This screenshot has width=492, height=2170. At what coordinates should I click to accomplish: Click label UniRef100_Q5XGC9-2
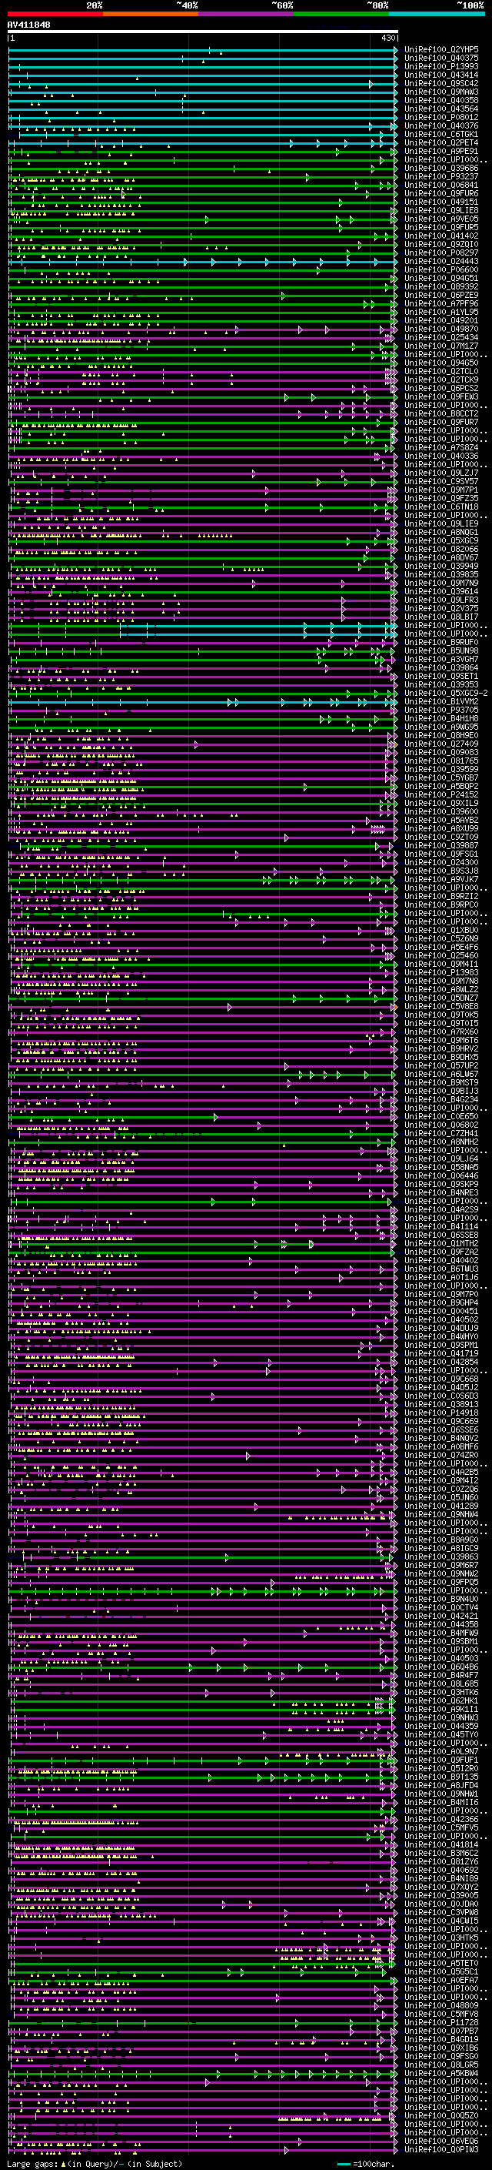pyautogui.click(x=446, y=694)
